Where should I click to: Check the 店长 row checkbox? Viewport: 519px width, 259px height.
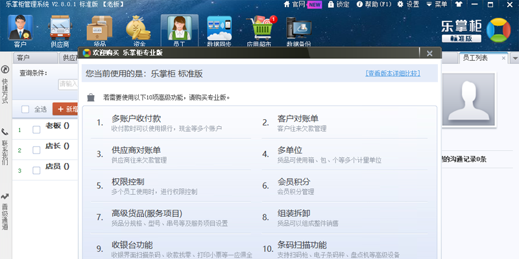click(x=36, y=150)
